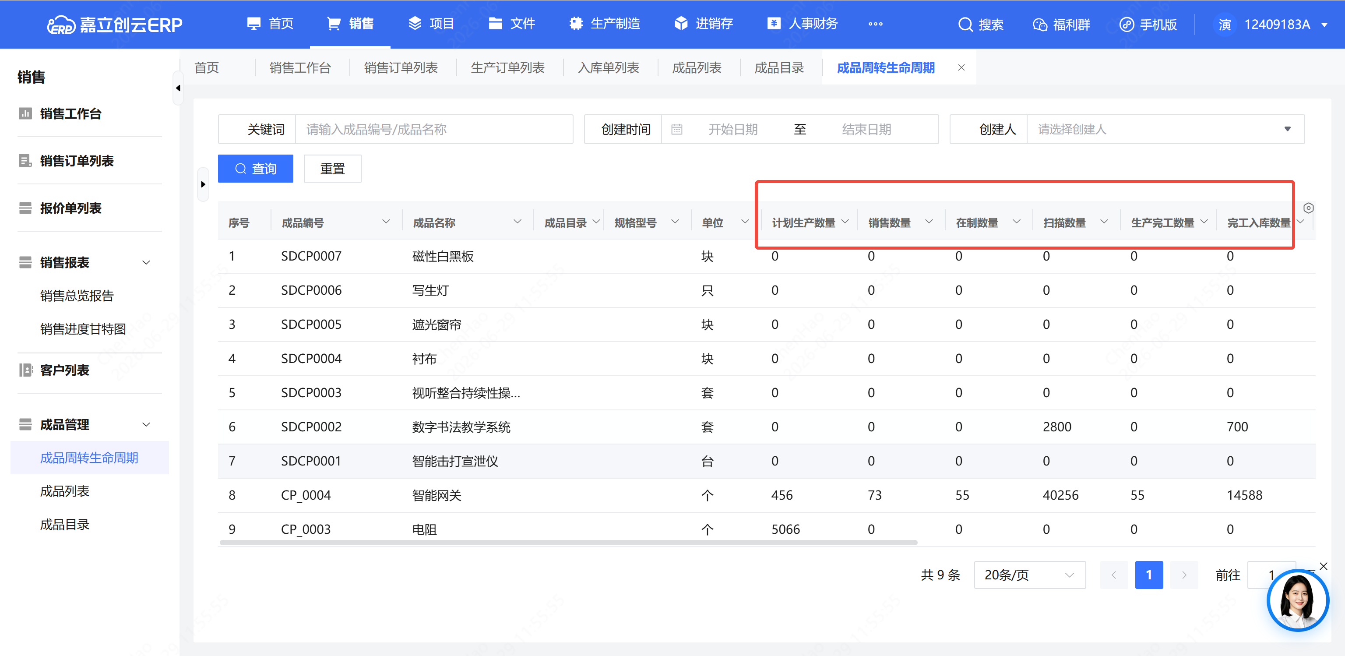Expand the 12409183A account dropdown
Image resolution: width=1345 pixels, height=656 pixels.
[1324, 25]
